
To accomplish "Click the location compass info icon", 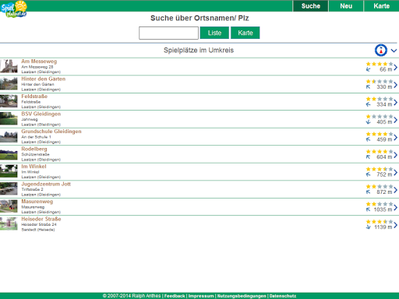I will pos(381,51).
